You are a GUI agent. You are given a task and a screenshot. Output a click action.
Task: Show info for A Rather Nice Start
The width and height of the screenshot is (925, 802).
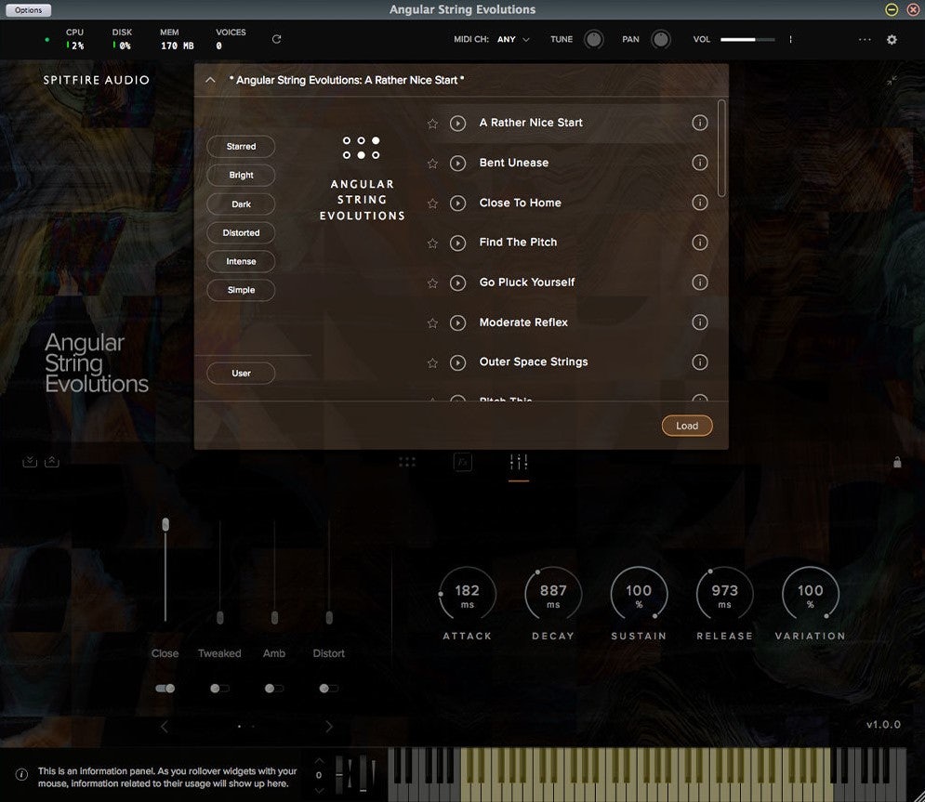pyautogui.click(x=700, y=123)
